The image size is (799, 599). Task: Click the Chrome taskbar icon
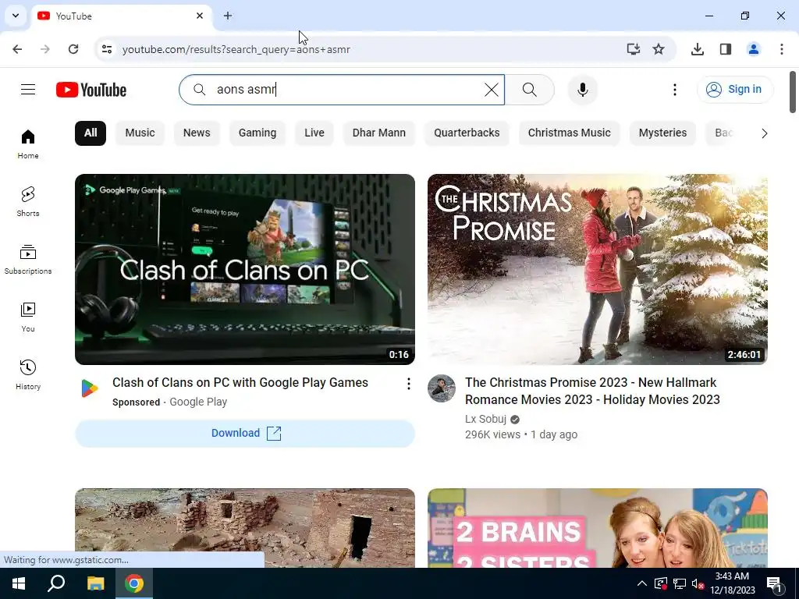click(134, 583)
